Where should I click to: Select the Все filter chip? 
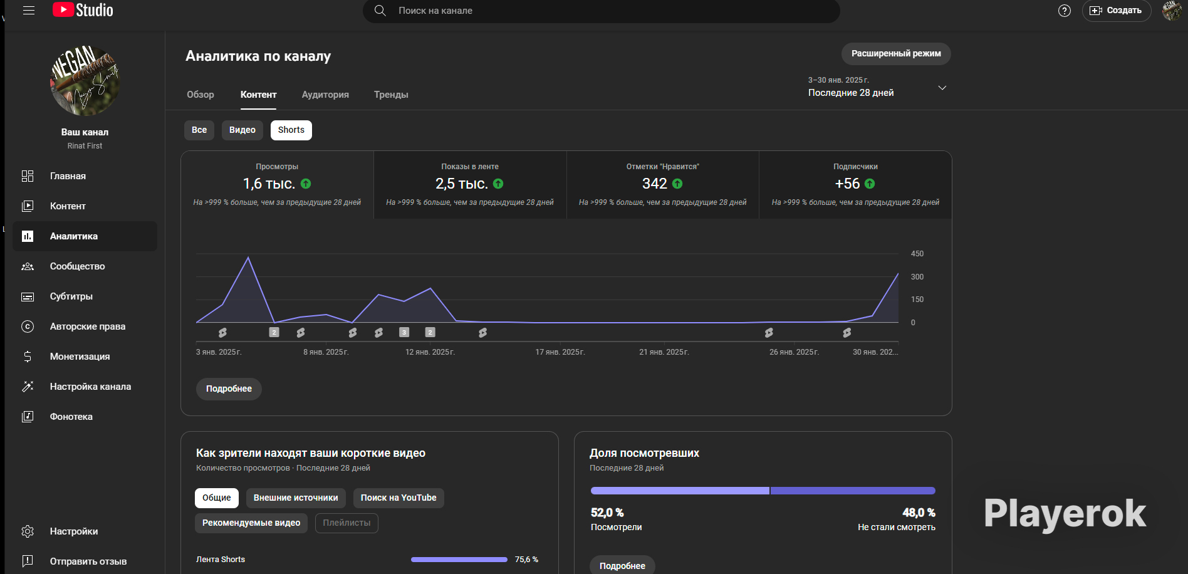point(199,130)
